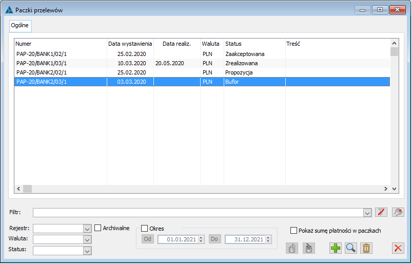412x264 pixels.
Task: Click the application logo in title bar
Action: tap(9, 10)
